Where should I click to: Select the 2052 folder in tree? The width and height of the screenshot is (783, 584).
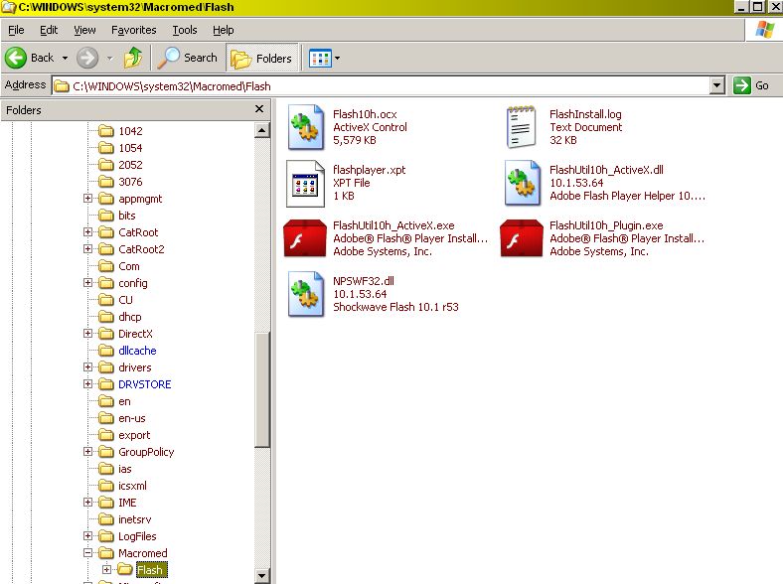(x=130, y=165)
